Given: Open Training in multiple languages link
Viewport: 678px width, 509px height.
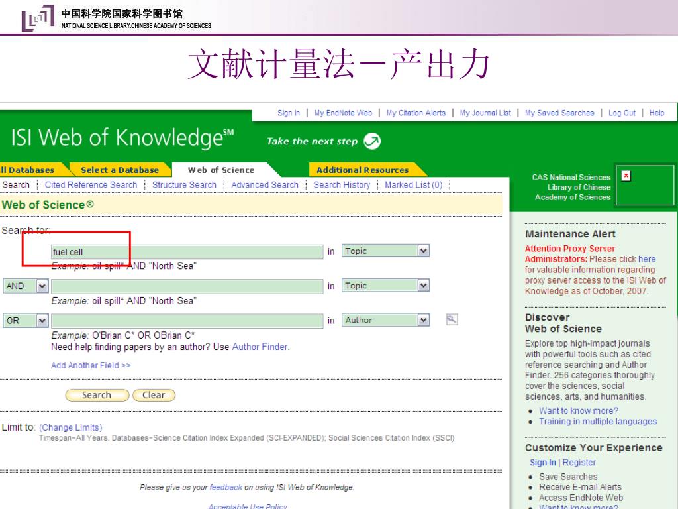Looking at the screenshot, I should pyautogui.click(x=598, y=422).
